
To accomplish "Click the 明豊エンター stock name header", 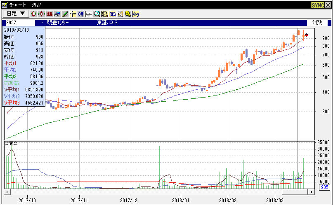I will coord(58,23).
